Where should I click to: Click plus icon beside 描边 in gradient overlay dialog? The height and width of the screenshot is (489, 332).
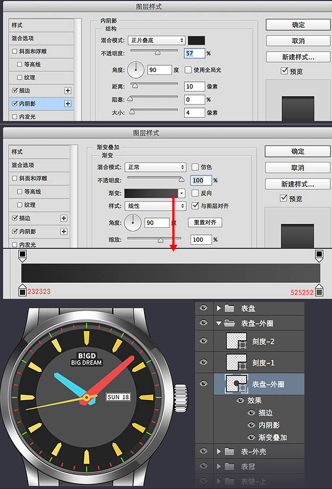click(x=64, y=218)
